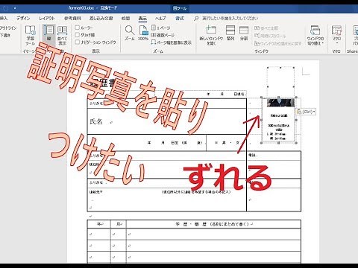
Task: Click the 学歴・職歴 table header
Action: click(213, 224)
